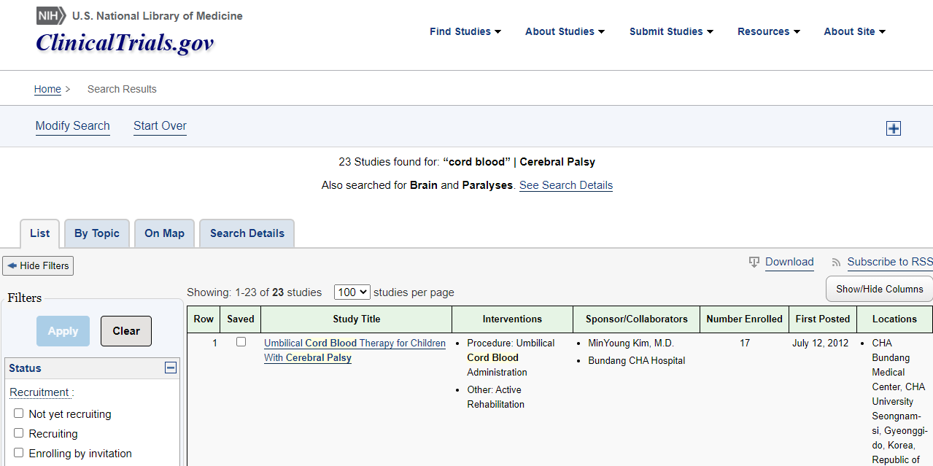This screenshot has width=933, height=466.
Task: Sort by the Number Enrolled column header
Action: (744, 319)
